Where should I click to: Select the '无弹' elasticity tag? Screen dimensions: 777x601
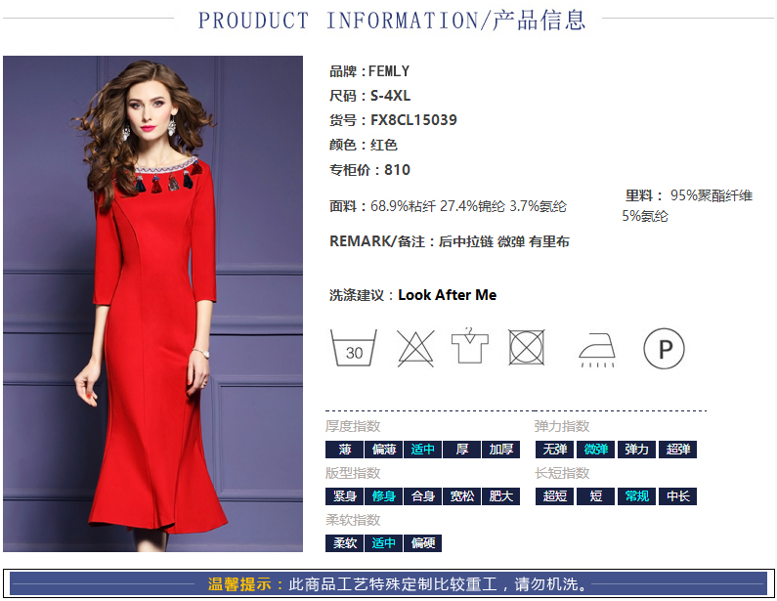coord(554,450)
